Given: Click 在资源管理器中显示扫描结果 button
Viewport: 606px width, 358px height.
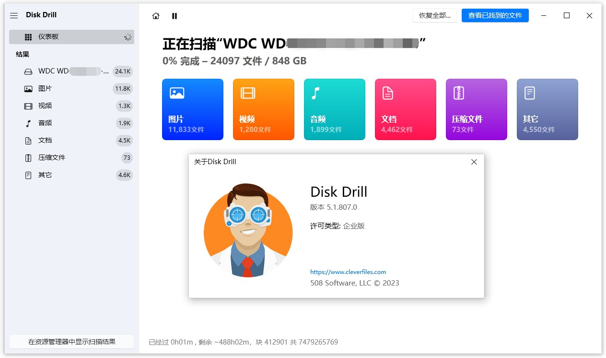Looking at the screenshot, I should (x=71, y=342).
